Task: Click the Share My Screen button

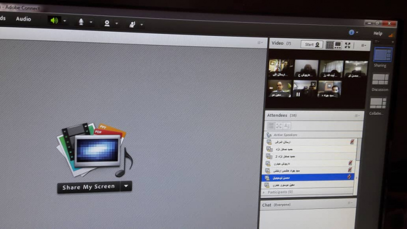Action: click(x=89, y=187)
